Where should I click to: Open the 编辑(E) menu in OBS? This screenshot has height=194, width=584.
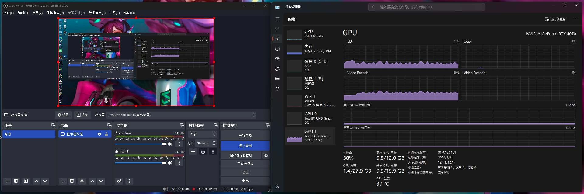pos(23,13)
